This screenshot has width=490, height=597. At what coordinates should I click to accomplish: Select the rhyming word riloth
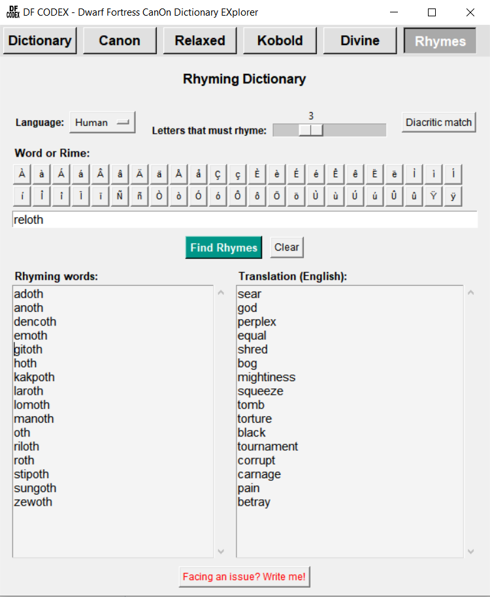(x=26, y=446)
